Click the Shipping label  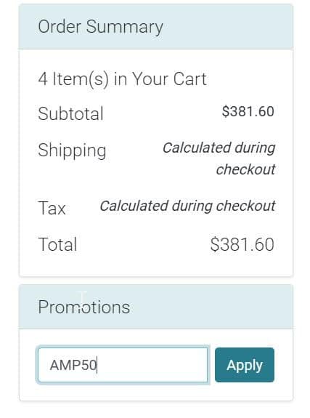pos(72,150)
